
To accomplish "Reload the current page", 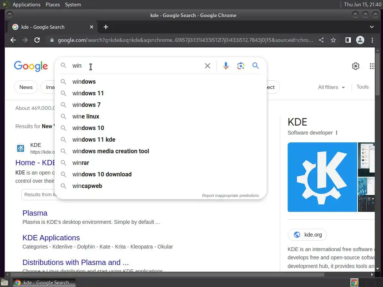I will click(x=37, y=40).
